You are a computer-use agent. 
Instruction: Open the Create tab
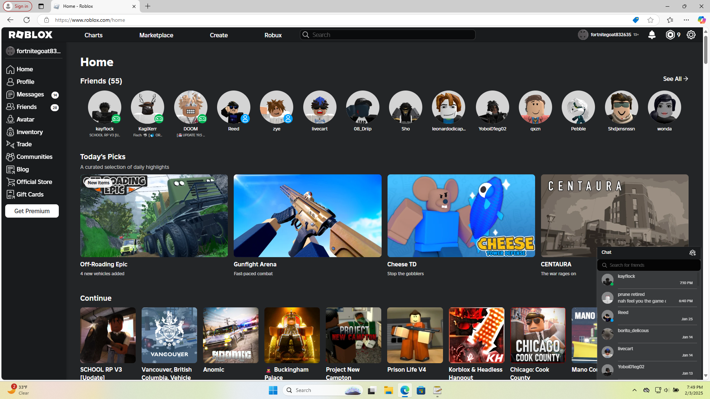click(219, 35)
